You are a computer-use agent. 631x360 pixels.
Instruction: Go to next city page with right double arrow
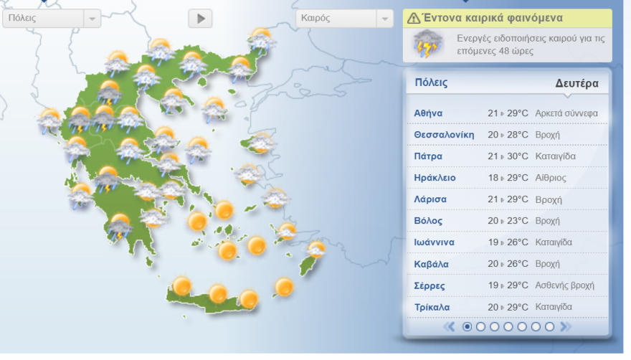565,327
